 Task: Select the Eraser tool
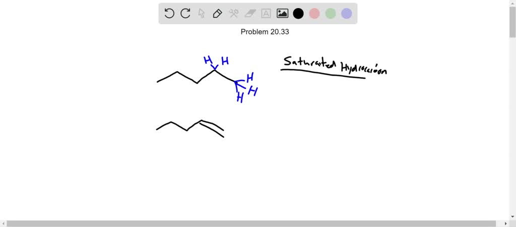click(x=250, y=14)
